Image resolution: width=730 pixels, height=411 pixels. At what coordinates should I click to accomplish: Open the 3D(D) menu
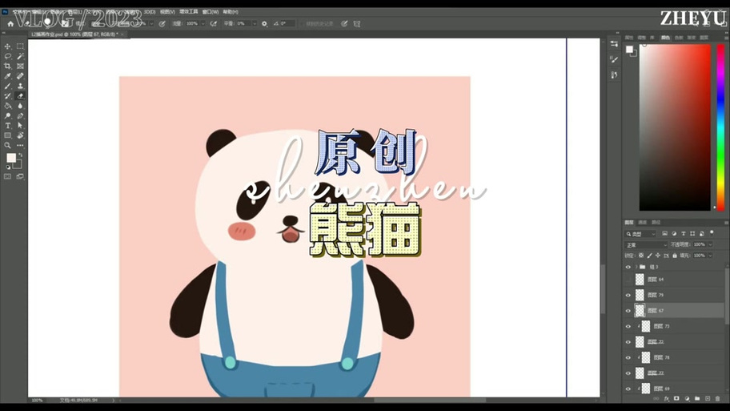click(150, 12)
